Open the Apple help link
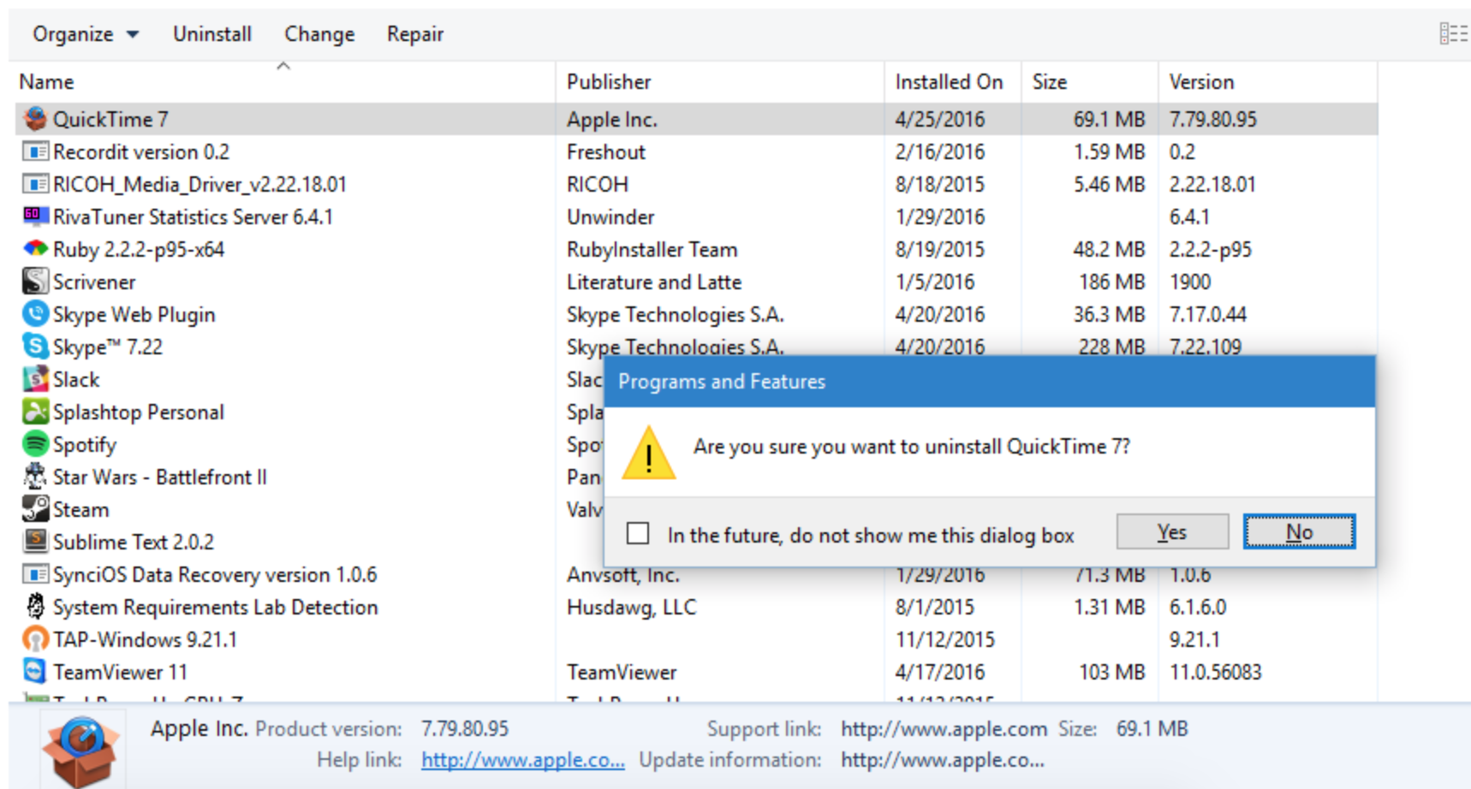Image resolution: width=1471 pixels, height=789 pixels. 522,760
